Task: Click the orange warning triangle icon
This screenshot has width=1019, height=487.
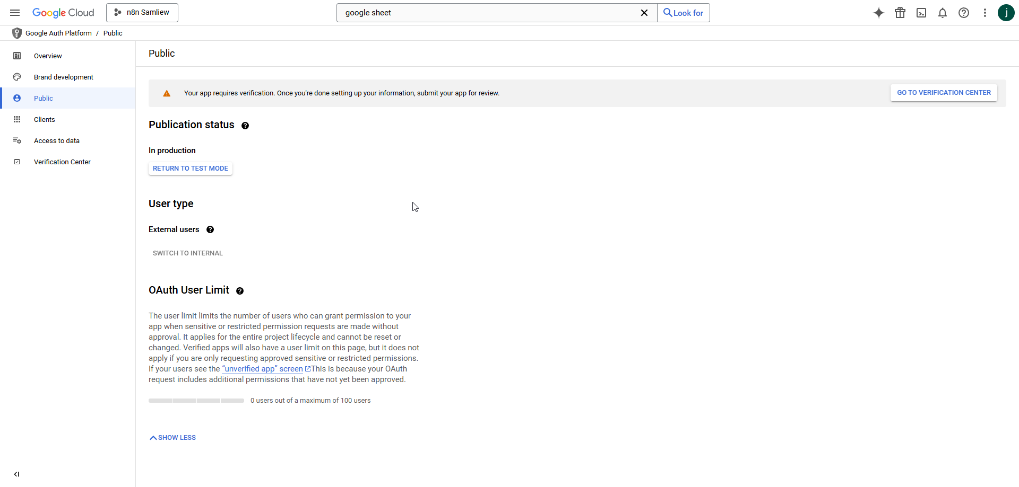Action: coord(167,93)
